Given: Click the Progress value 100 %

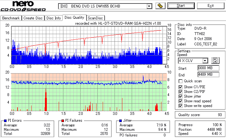Looking at the screenshot, I should pos(217,125).
